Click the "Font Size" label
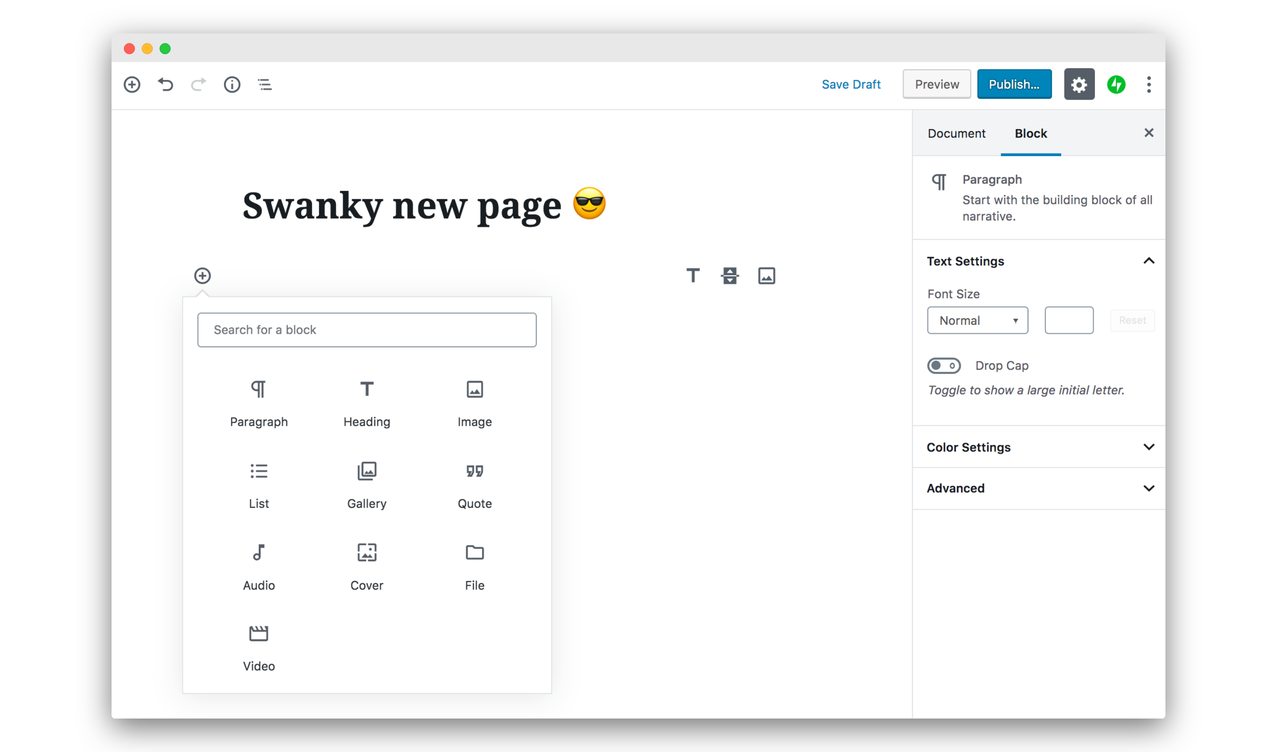This screenshot has height=752, width=1277. point(953,294)
